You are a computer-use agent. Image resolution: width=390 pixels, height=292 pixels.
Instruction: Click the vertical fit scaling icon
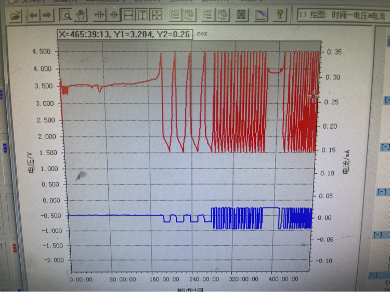click(x=141, y=15)
